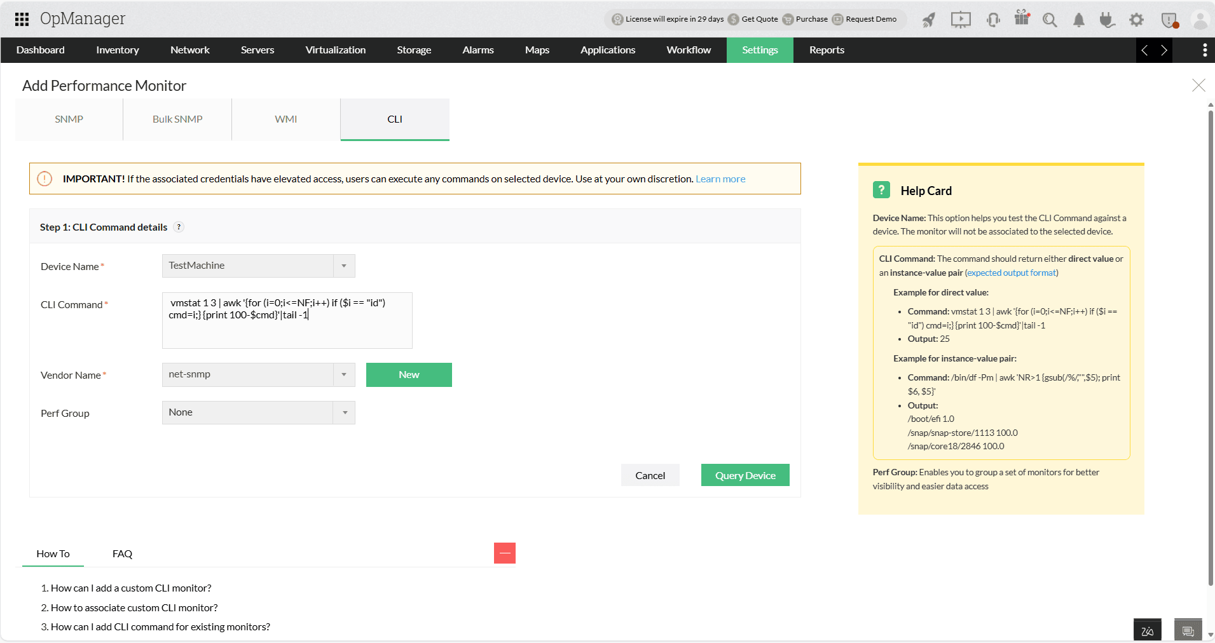The width and height of the screenshot is (1215, 643).
Task: Open the Vendor Name dropdown
Action: point(344,374)
